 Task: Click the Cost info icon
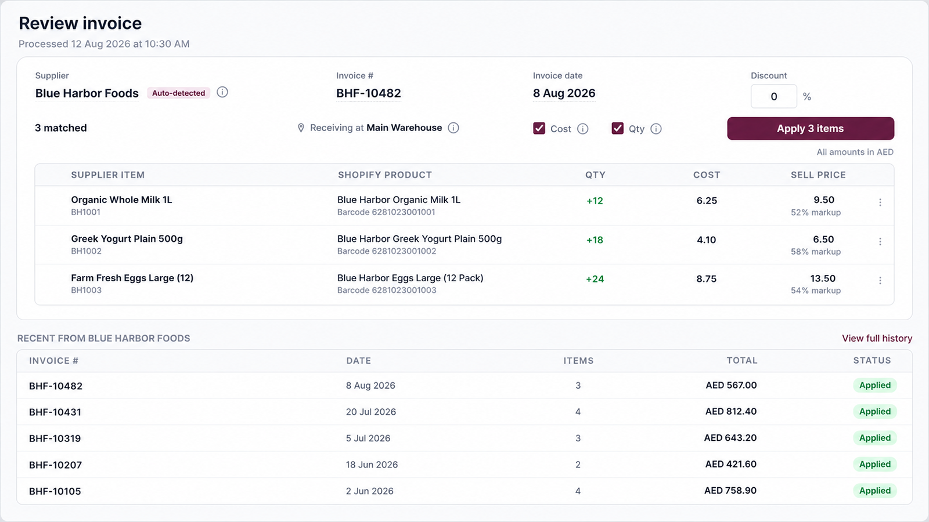tap(583, 129)
